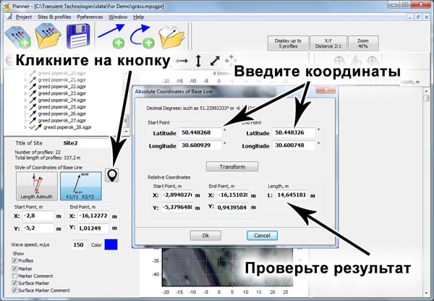Click the Ok button in dialog

click(205, 235)
